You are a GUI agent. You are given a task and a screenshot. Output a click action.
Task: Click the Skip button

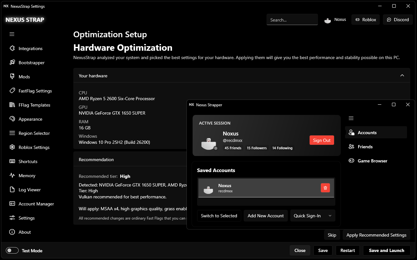(x=332, y=235)
